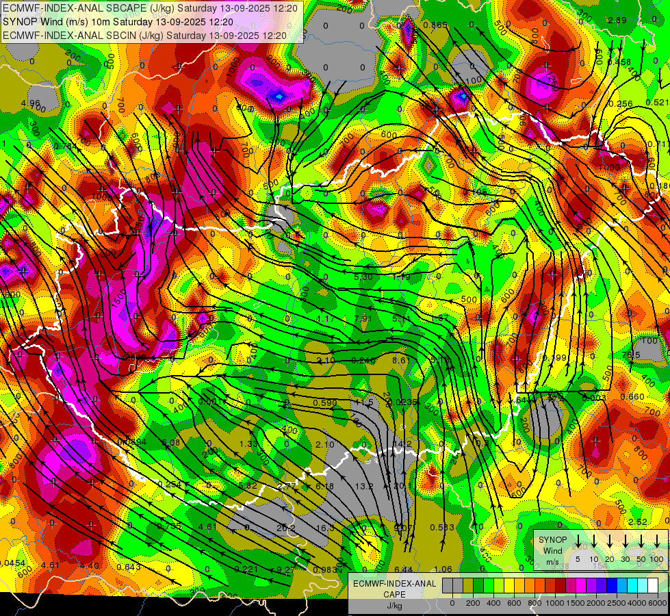Click the 5 m/s wind arrow in legend
Screen dimensions: 670x616
click(578, 541)
